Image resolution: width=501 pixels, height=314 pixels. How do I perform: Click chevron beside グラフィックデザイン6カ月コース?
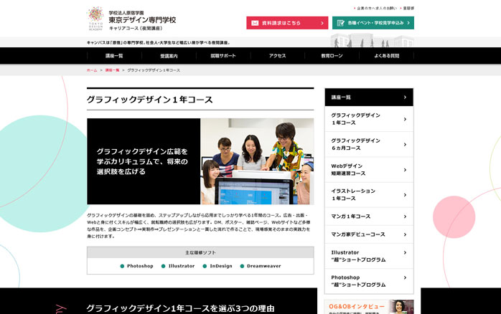coord(405,145)
